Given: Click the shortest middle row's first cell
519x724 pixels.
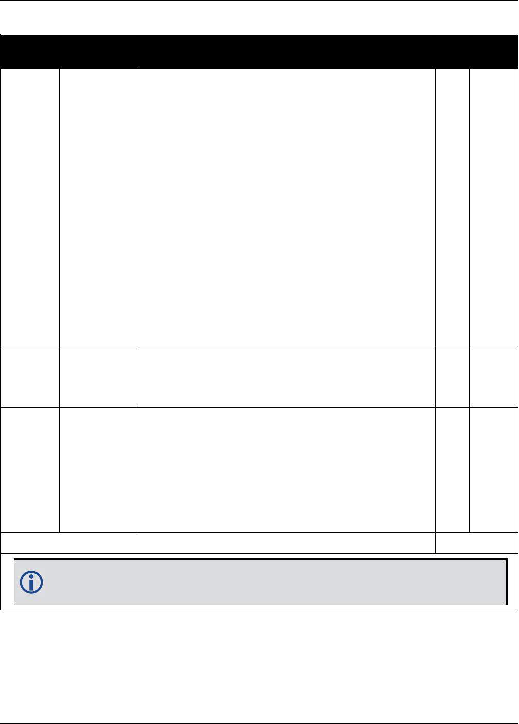Looking at the screenshot, I should point(30,377).
